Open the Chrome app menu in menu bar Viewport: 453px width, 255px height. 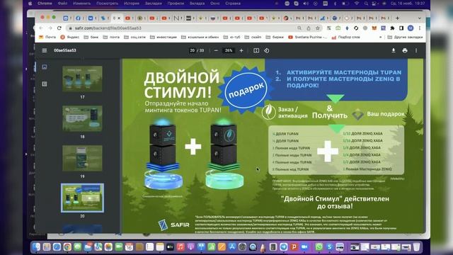coord(45,4)
